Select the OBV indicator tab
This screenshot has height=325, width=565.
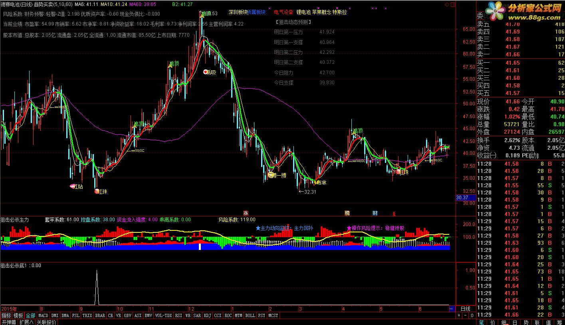128,315
